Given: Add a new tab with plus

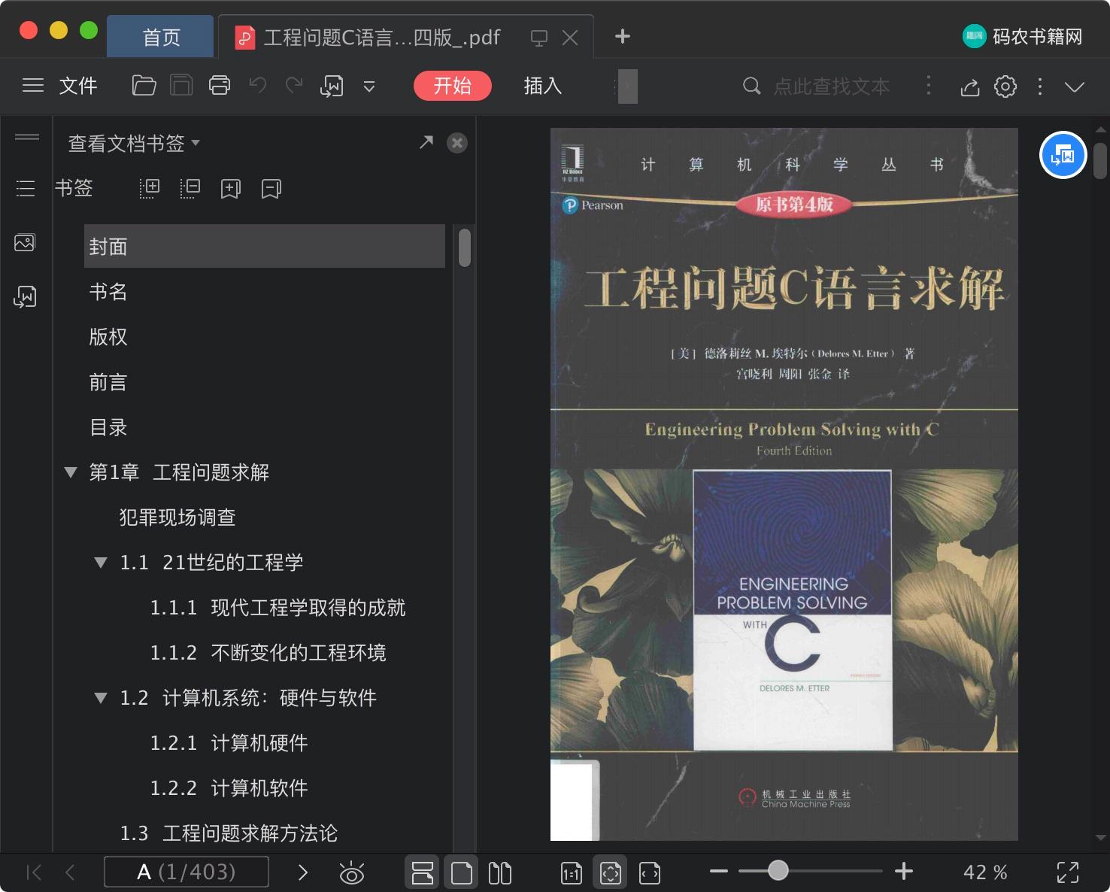Looking at the screenshot, I should click(623, 36).
